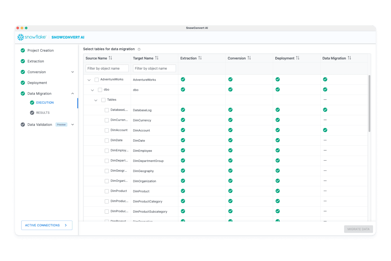
Task: Check the AdventureWorks database checkbox
Action: [96, 79]
